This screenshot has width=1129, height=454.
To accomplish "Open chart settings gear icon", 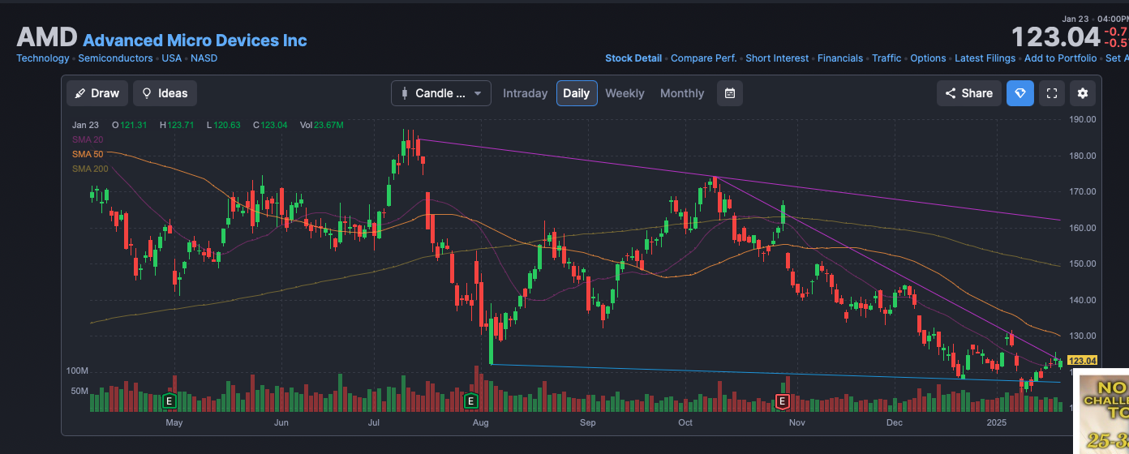I will pos(1082,93).
